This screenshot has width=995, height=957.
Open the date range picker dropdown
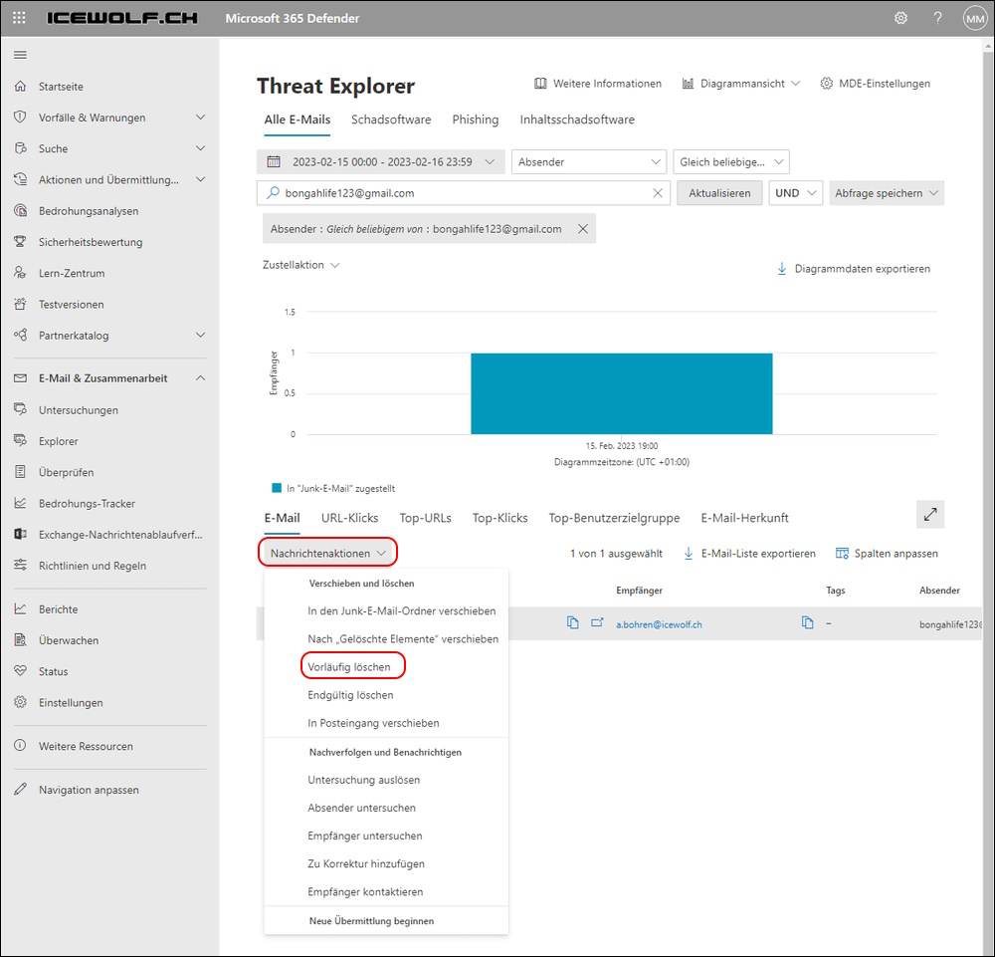click(381, 162)
